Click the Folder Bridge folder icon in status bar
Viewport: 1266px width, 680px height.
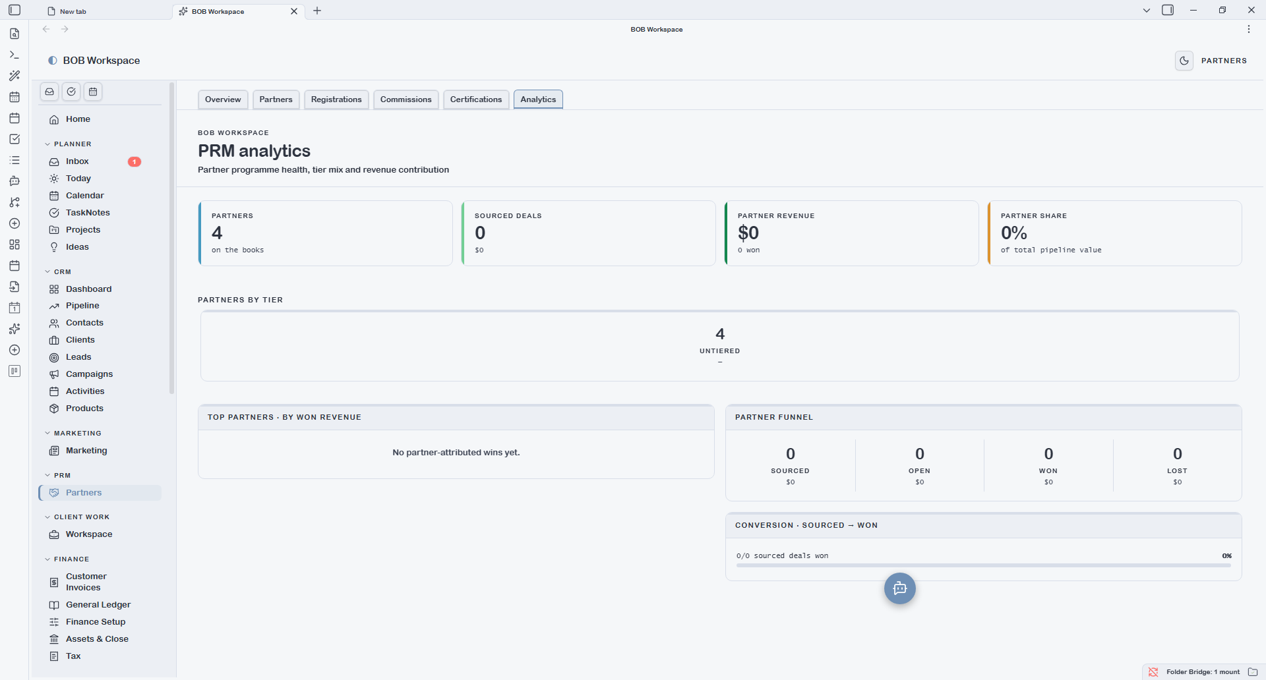(1253, 672)
